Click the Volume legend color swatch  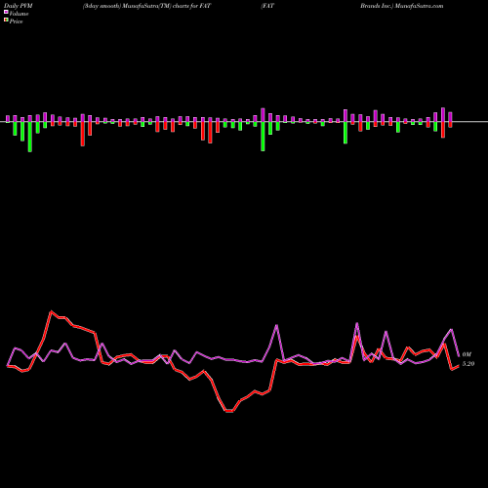pyautogui.click(x=6, y=12)
